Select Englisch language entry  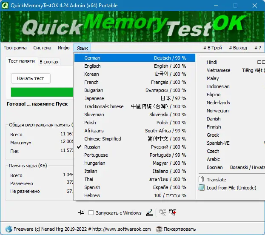[135, 66]
